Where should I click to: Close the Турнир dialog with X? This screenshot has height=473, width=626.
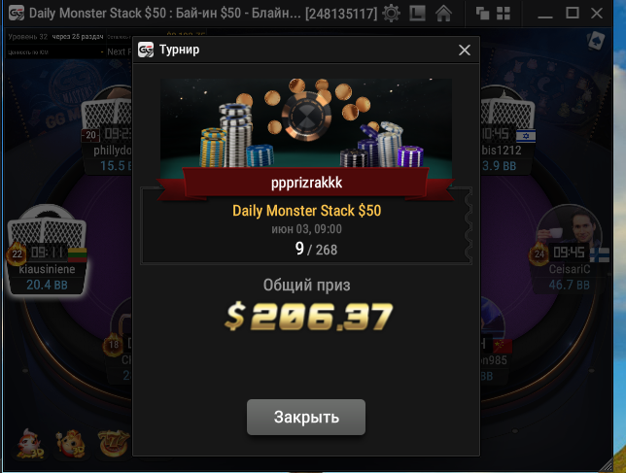465,50
